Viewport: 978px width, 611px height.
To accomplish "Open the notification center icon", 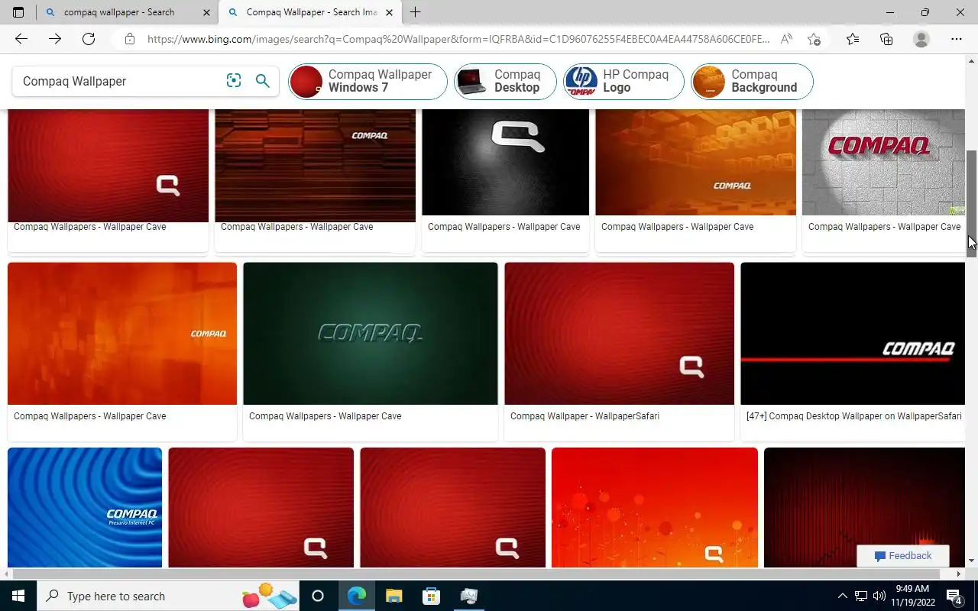I will pos(954,596).
